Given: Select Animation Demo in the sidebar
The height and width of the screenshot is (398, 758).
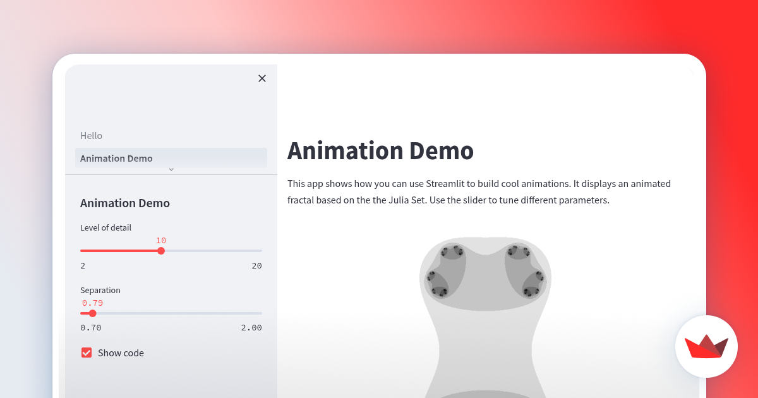Looking at the screenshot, I should (x=171, y=159).
